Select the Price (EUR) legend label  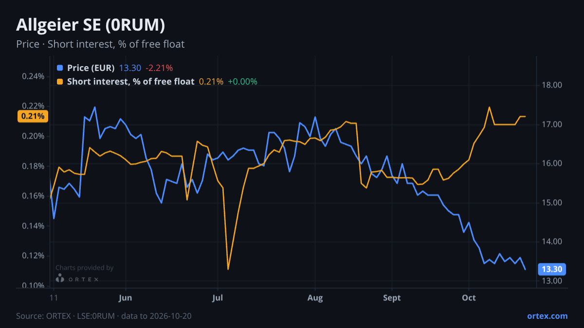pyautogui.click(x=91, y=68)
